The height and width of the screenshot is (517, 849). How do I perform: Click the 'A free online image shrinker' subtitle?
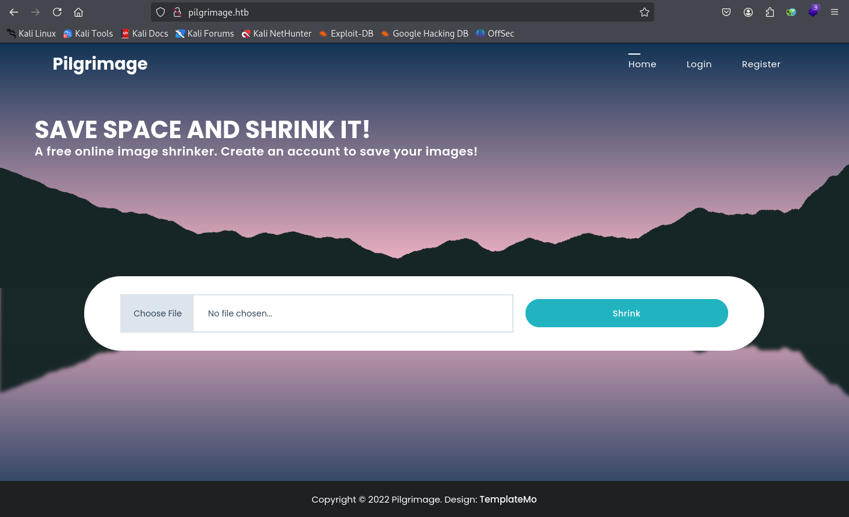[x=256, y=151]
